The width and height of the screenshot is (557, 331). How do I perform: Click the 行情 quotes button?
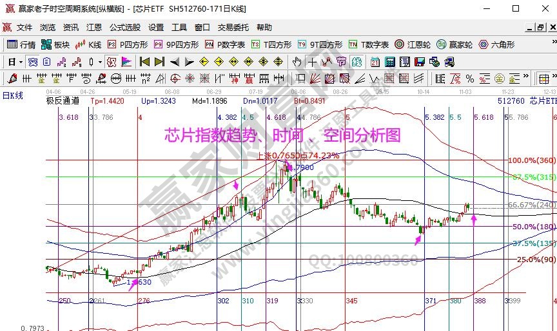21,45
